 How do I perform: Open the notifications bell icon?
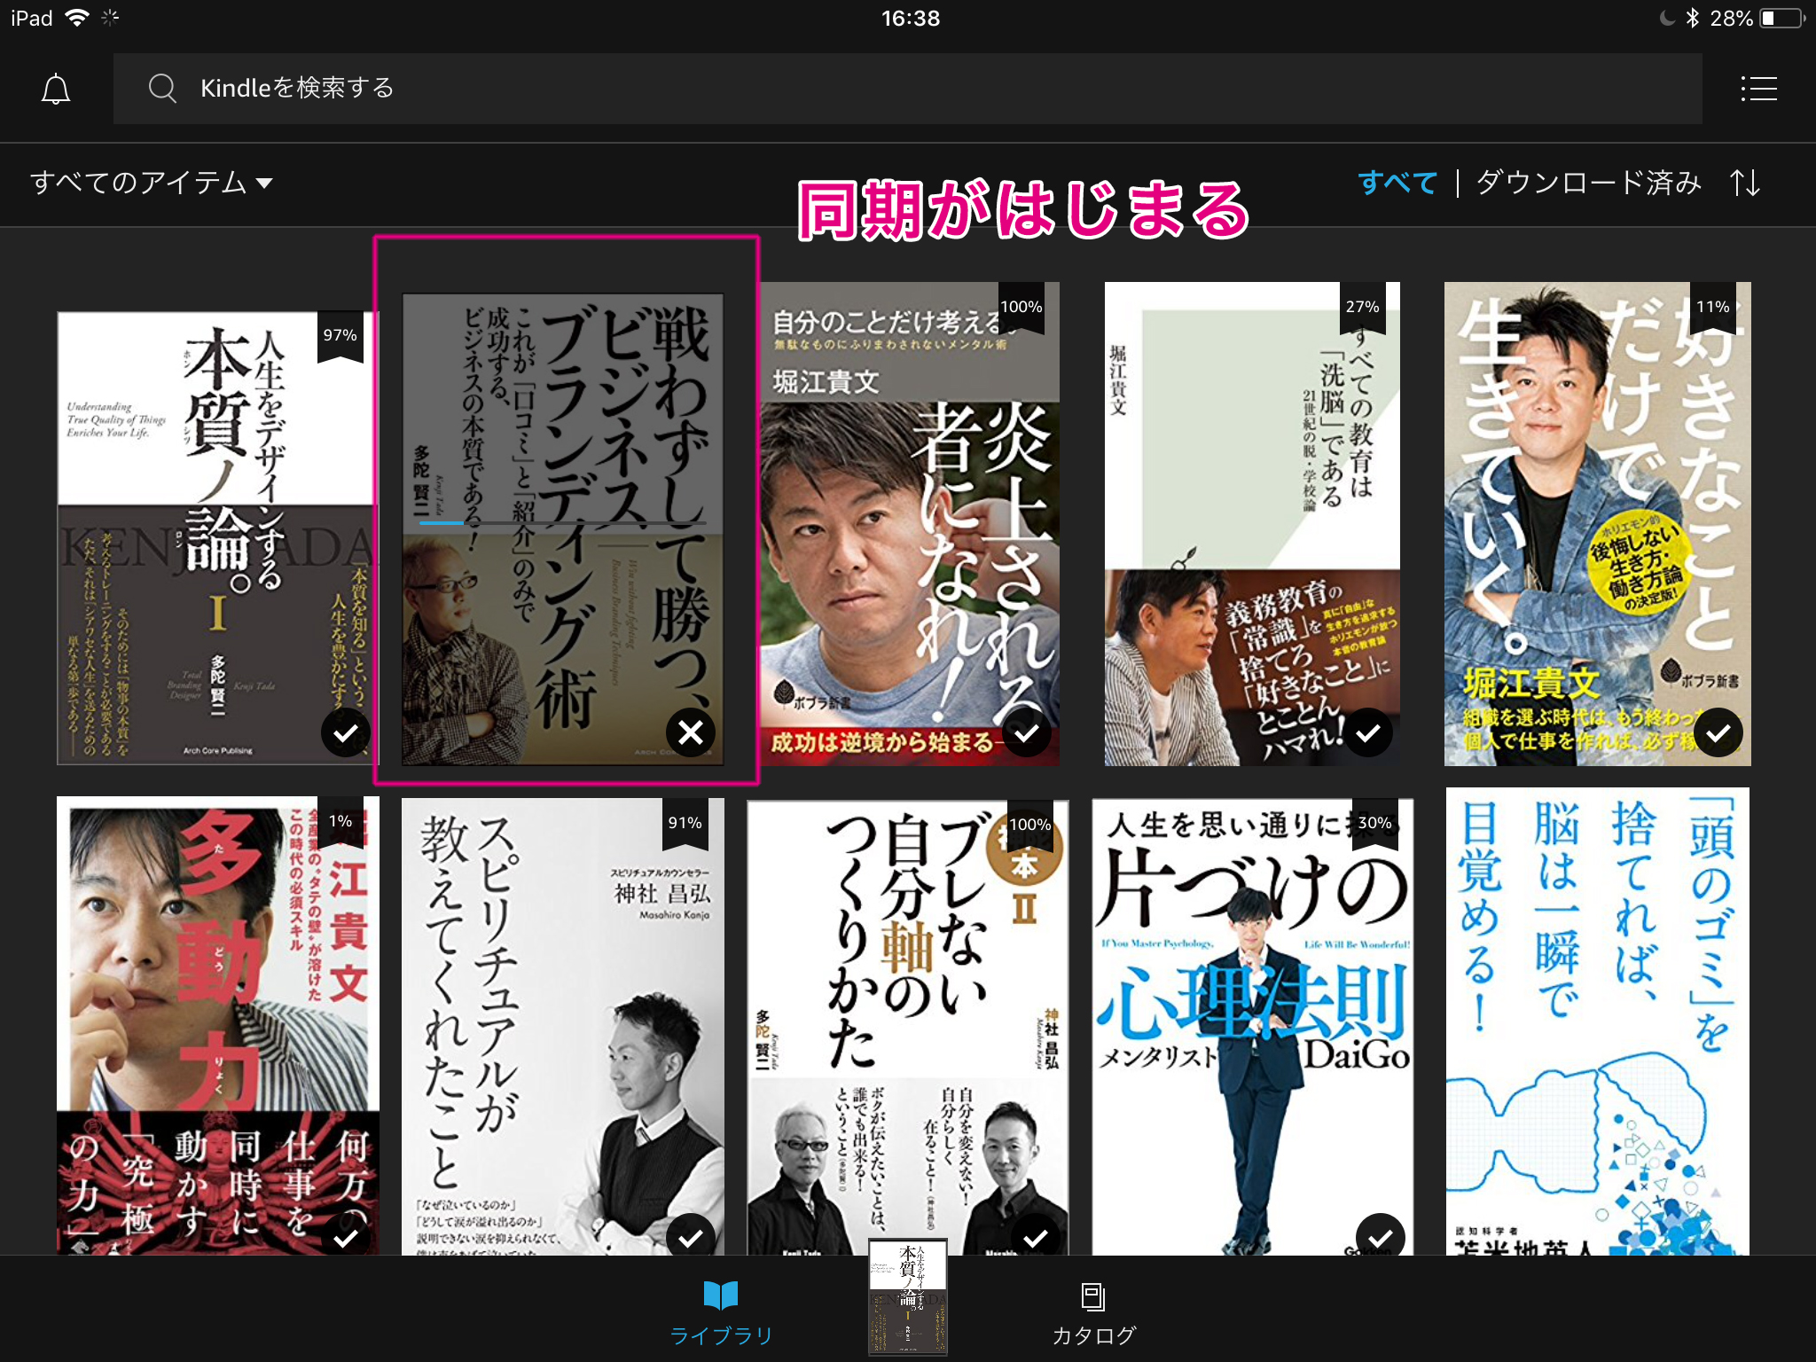pos(56,89)
